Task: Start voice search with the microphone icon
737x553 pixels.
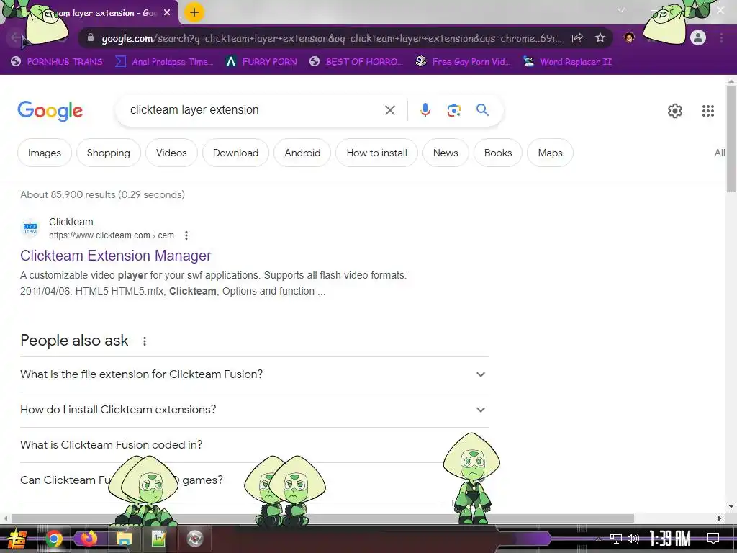Action: pyautogui.click(x=425, y=110)
